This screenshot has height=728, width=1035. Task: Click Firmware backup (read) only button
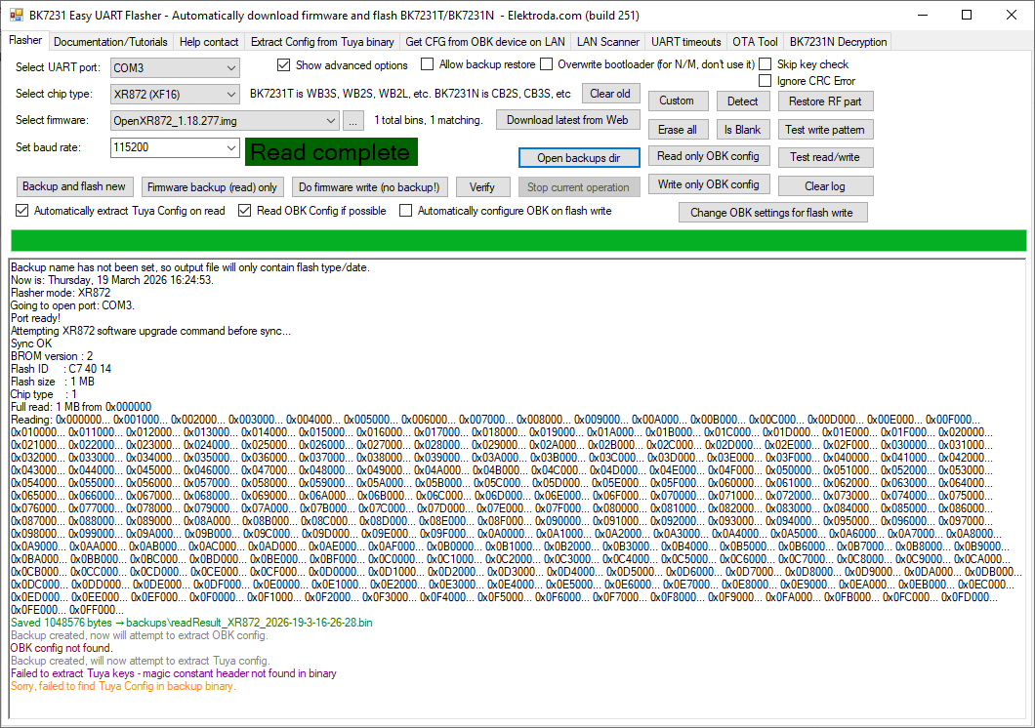tap(213, 187)
